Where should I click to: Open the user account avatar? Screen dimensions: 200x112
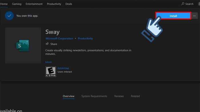coord(199,4)
